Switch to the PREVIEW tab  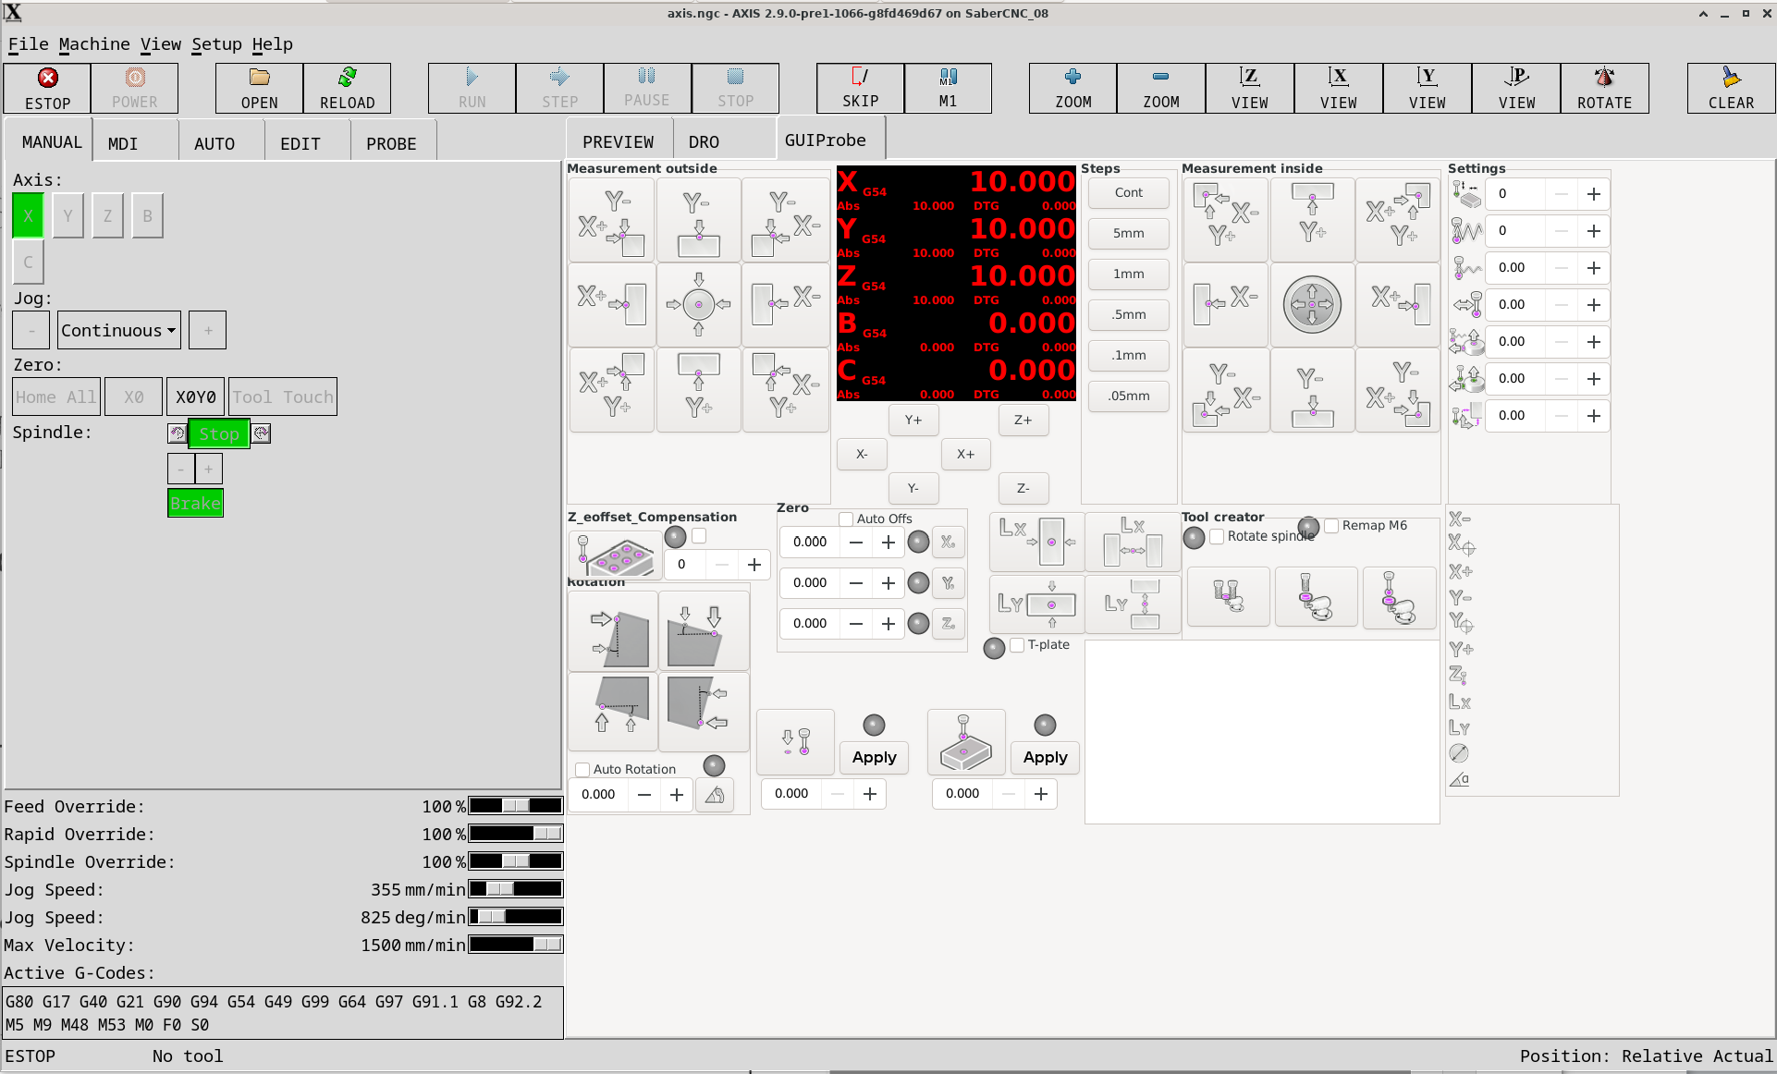(x=618, y=141)
